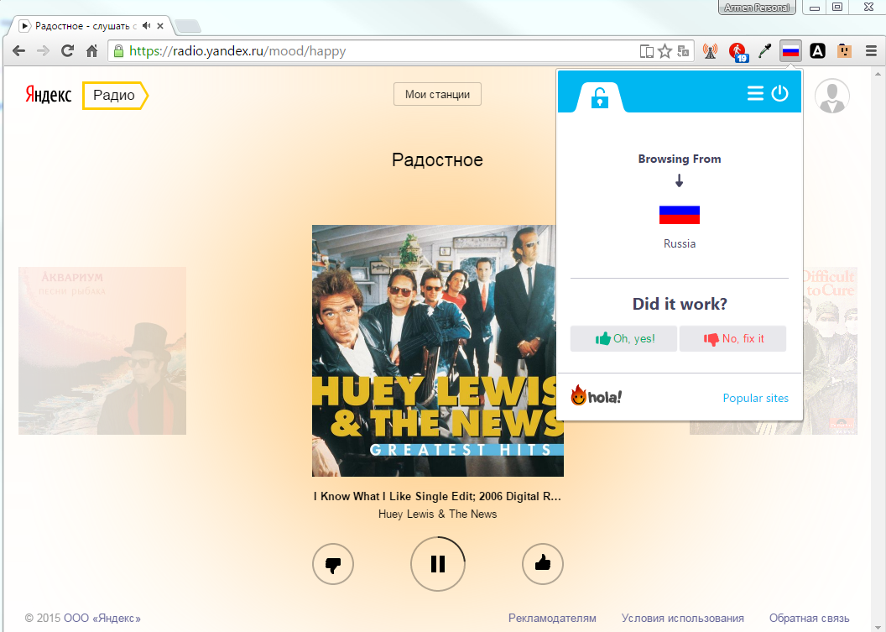Click the Радостное station heading
The height and width of the screenshot is (632, 886).
(437, 160)
